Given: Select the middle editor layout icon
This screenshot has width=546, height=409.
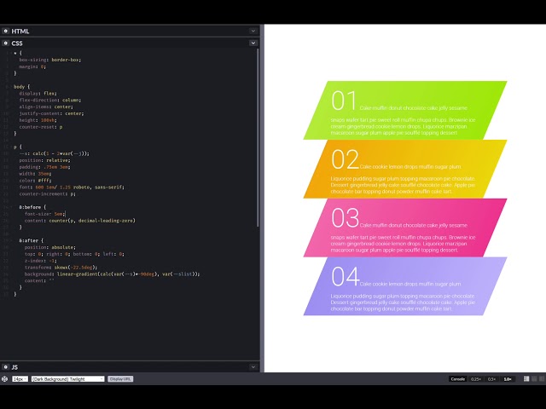Looking at the screenshot, I should (534, 378).
